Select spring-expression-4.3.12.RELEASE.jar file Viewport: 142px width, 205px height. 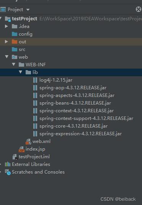81,134
